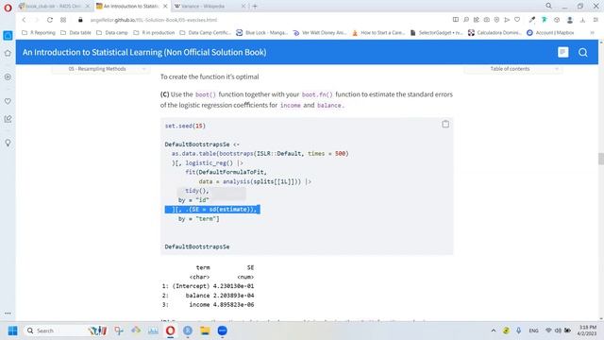This screenshot has height=340, width=604.
Task: Click the lock icon in address bar
Action: (x=80, y=20)
